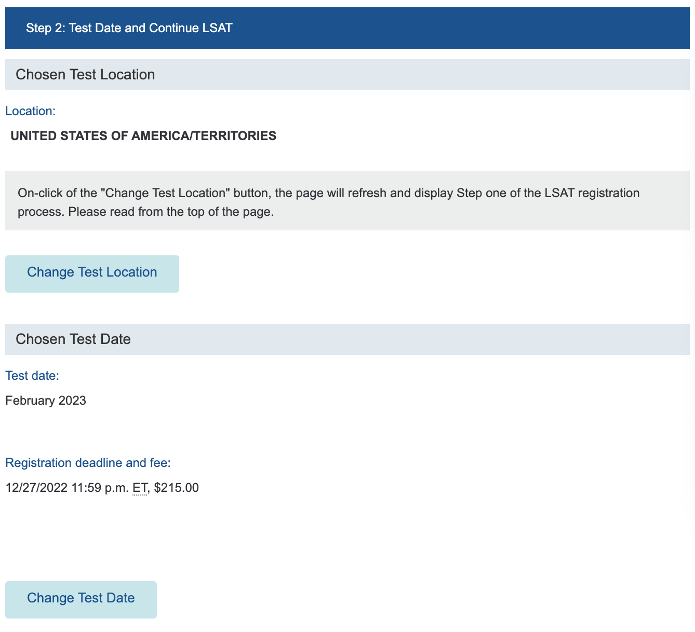The image size is (695, 632).
Task: Click the "Please read from the top" sentence
Action: point(171,212)
